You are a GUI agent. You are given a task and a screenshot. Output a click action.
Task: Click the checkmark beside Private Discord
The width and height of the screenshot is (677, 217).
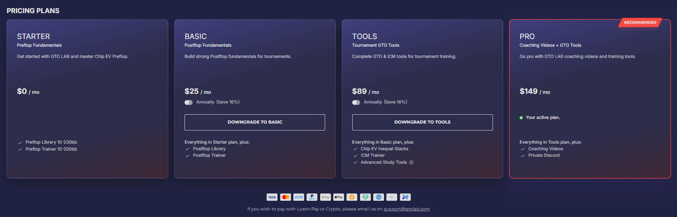(x=523, y=156)
